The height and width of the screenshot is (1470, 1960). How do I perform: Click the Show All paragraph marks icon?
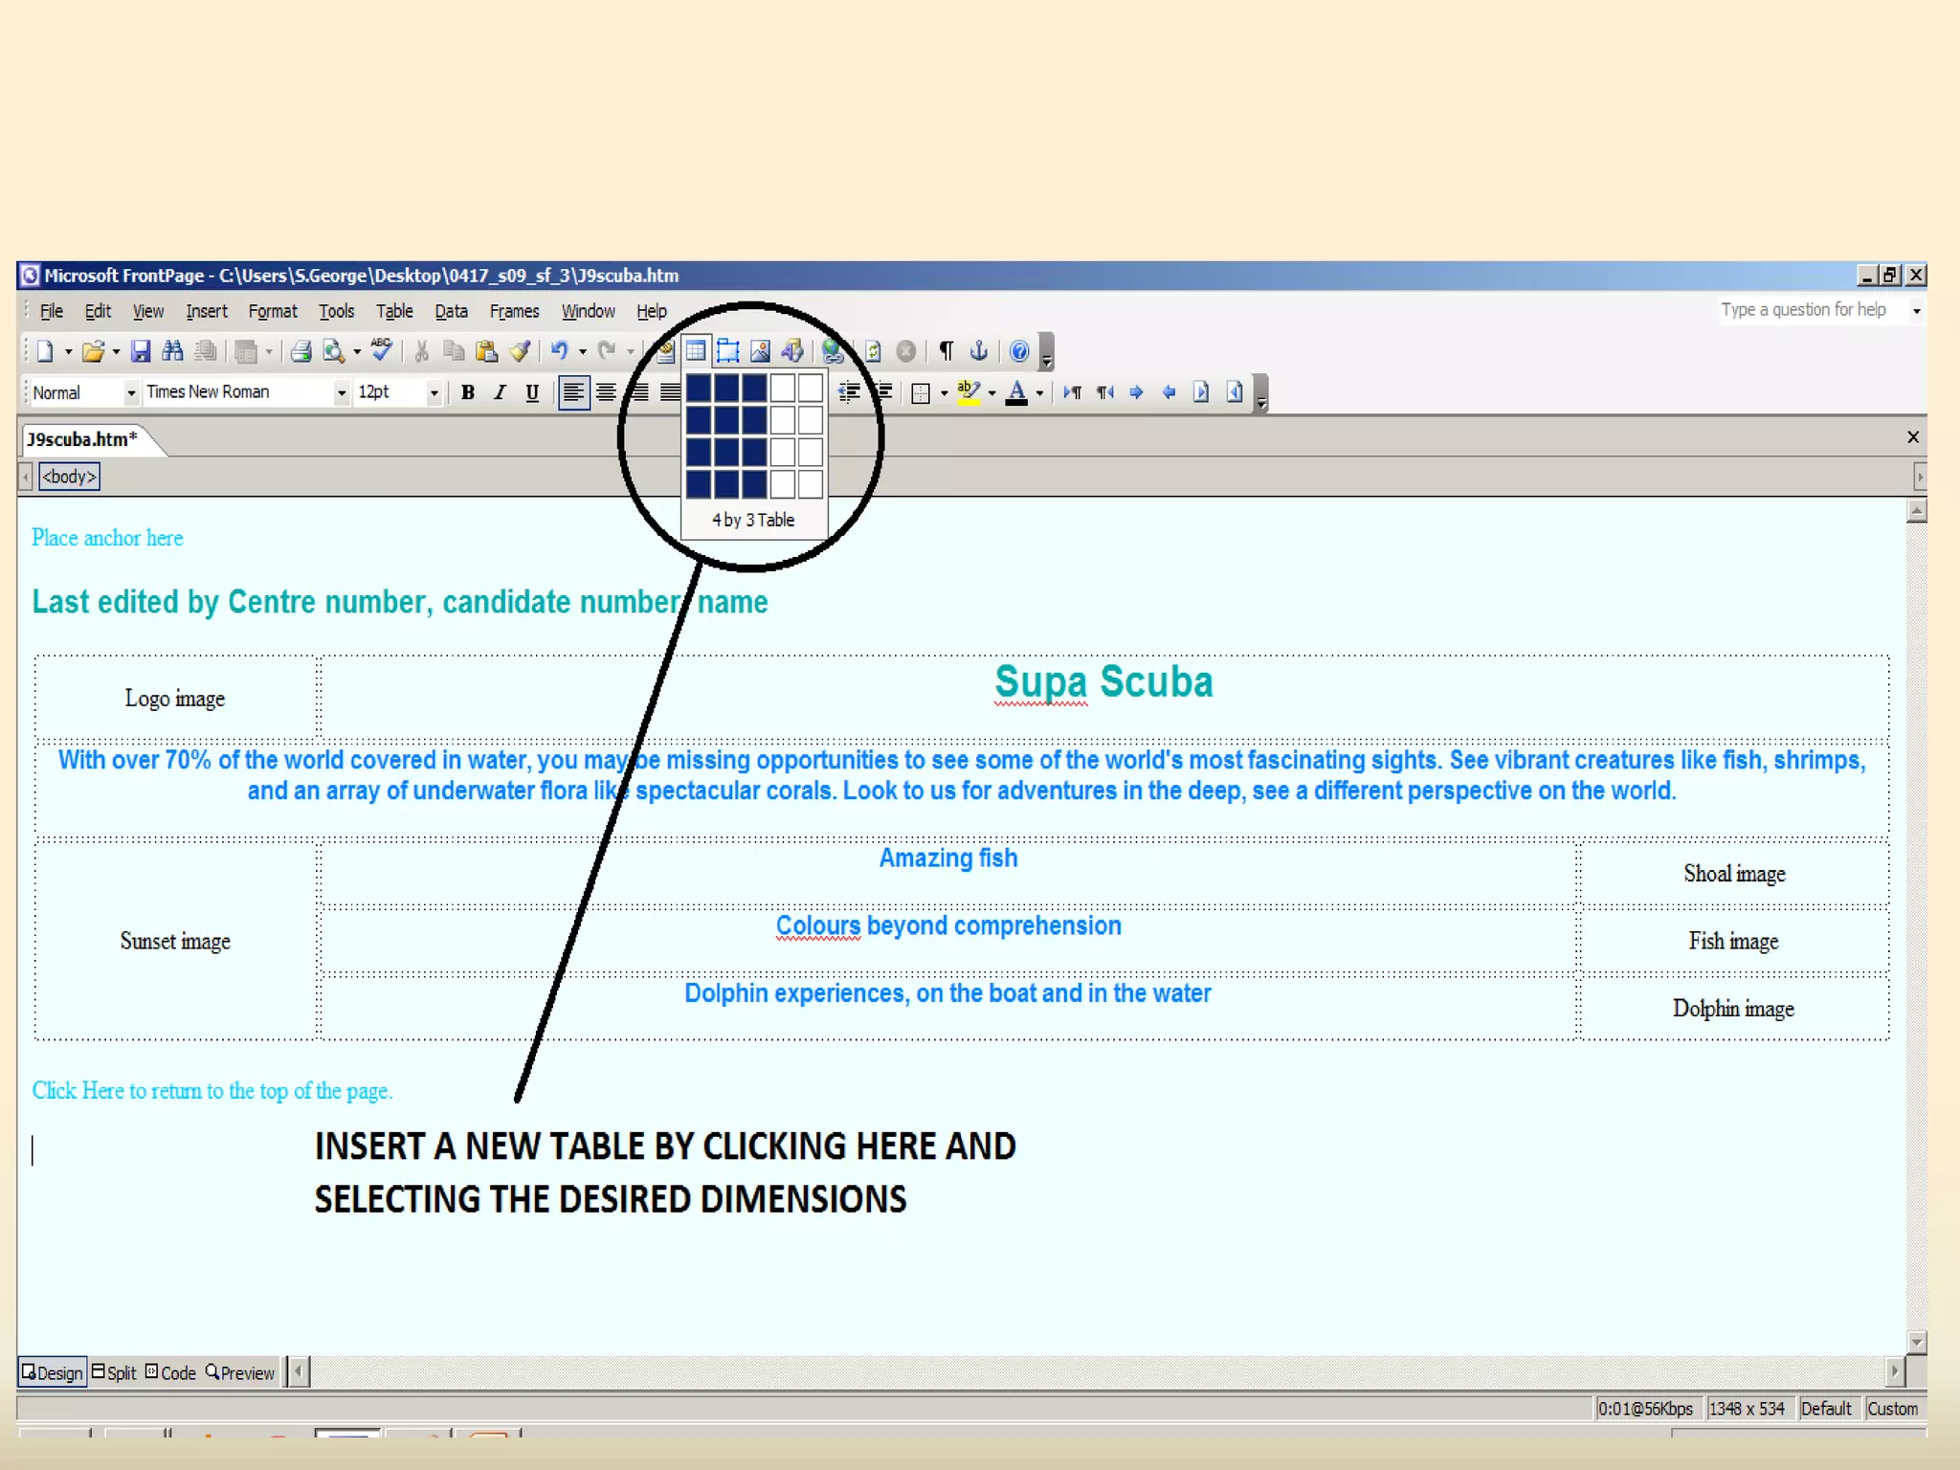pos(946,351)
